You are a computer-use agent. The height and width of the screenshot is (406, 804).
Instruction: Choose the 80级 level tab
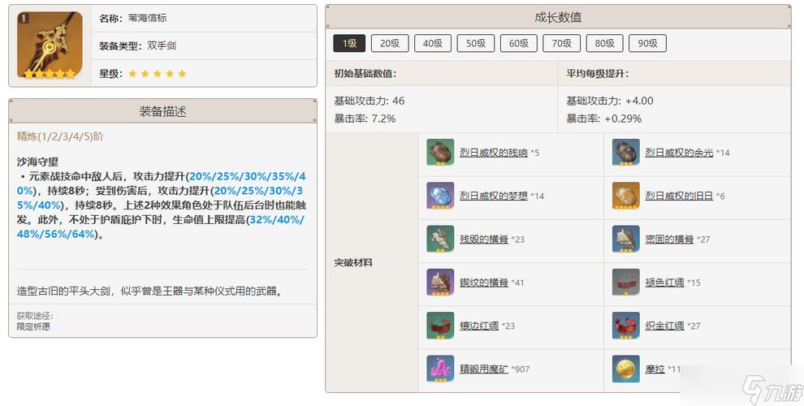click(604, 44)
